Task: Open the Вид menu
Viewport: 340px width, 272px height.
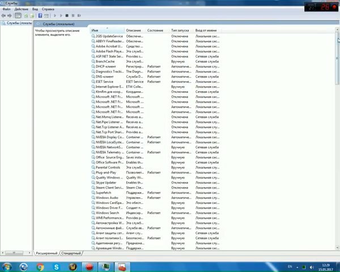Action: pos(35,9)
